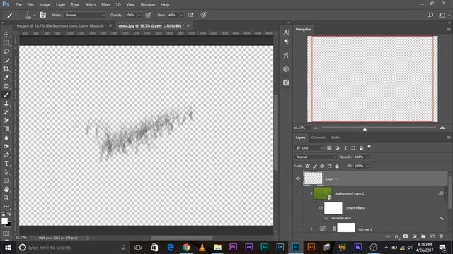Click the Search magnifier in options bar
The image size is (453, 254).
coord(431,15)
